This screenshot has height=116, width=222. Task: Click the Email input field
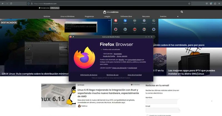[163, 110]
